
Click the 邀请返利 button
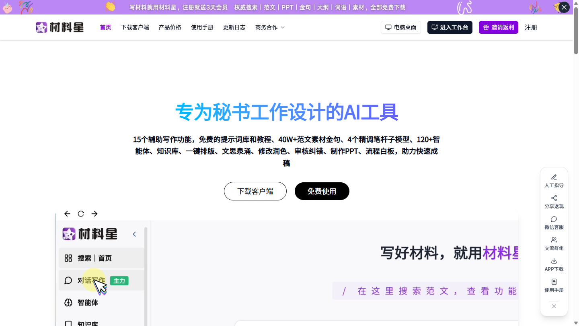(x=499, y=27)
